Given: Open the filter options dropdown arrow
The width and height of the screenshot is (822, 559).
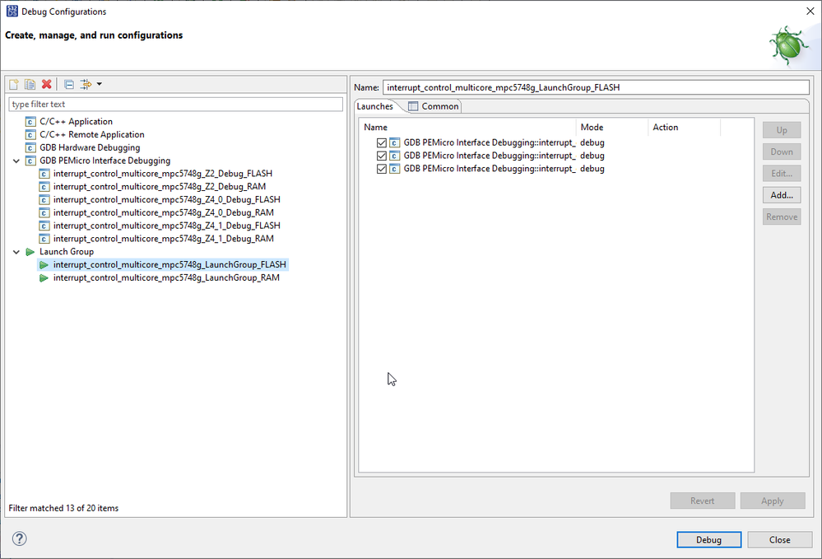Looking at the screenshot, I should [100, 84].
